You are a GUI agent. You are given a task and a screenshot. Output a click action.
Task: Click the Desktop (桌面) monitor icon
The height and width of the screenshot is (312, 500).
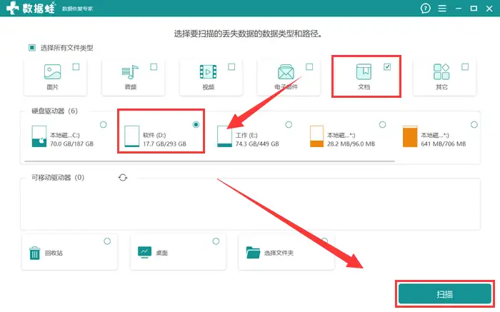144,253
